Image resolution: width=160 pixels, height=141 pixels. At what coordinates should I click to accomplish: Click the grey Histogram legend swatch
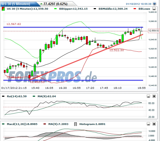click(76, 124)
